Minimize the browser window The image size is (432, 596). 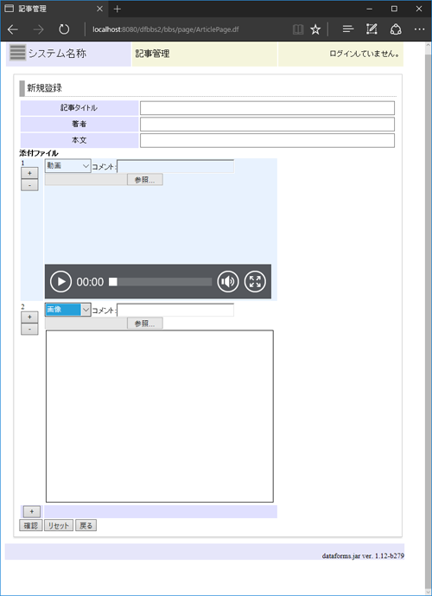tap(370, 9)
